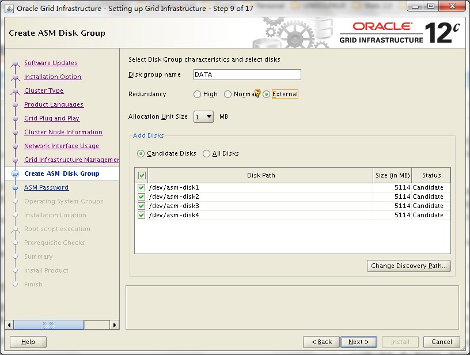
Task: Minimize the installer window
Action: coord(415,6)
